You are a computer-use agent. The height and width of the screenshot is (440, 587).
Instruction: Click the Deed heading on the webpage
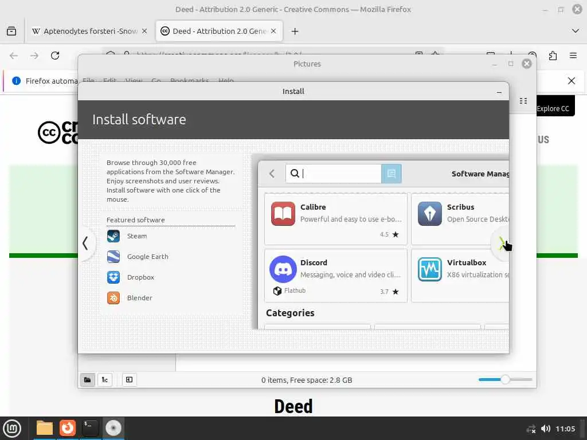[x=293, y=406]
